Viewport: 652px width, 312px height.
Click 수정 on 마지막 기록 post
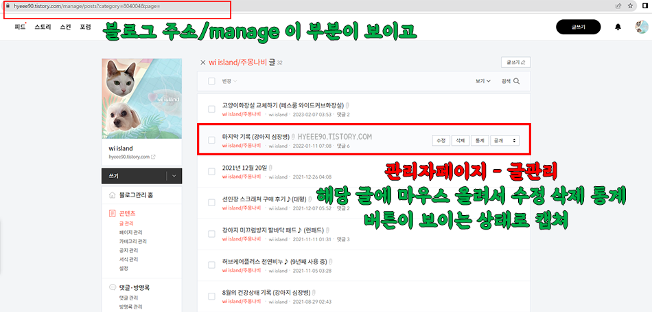[441, 140]
